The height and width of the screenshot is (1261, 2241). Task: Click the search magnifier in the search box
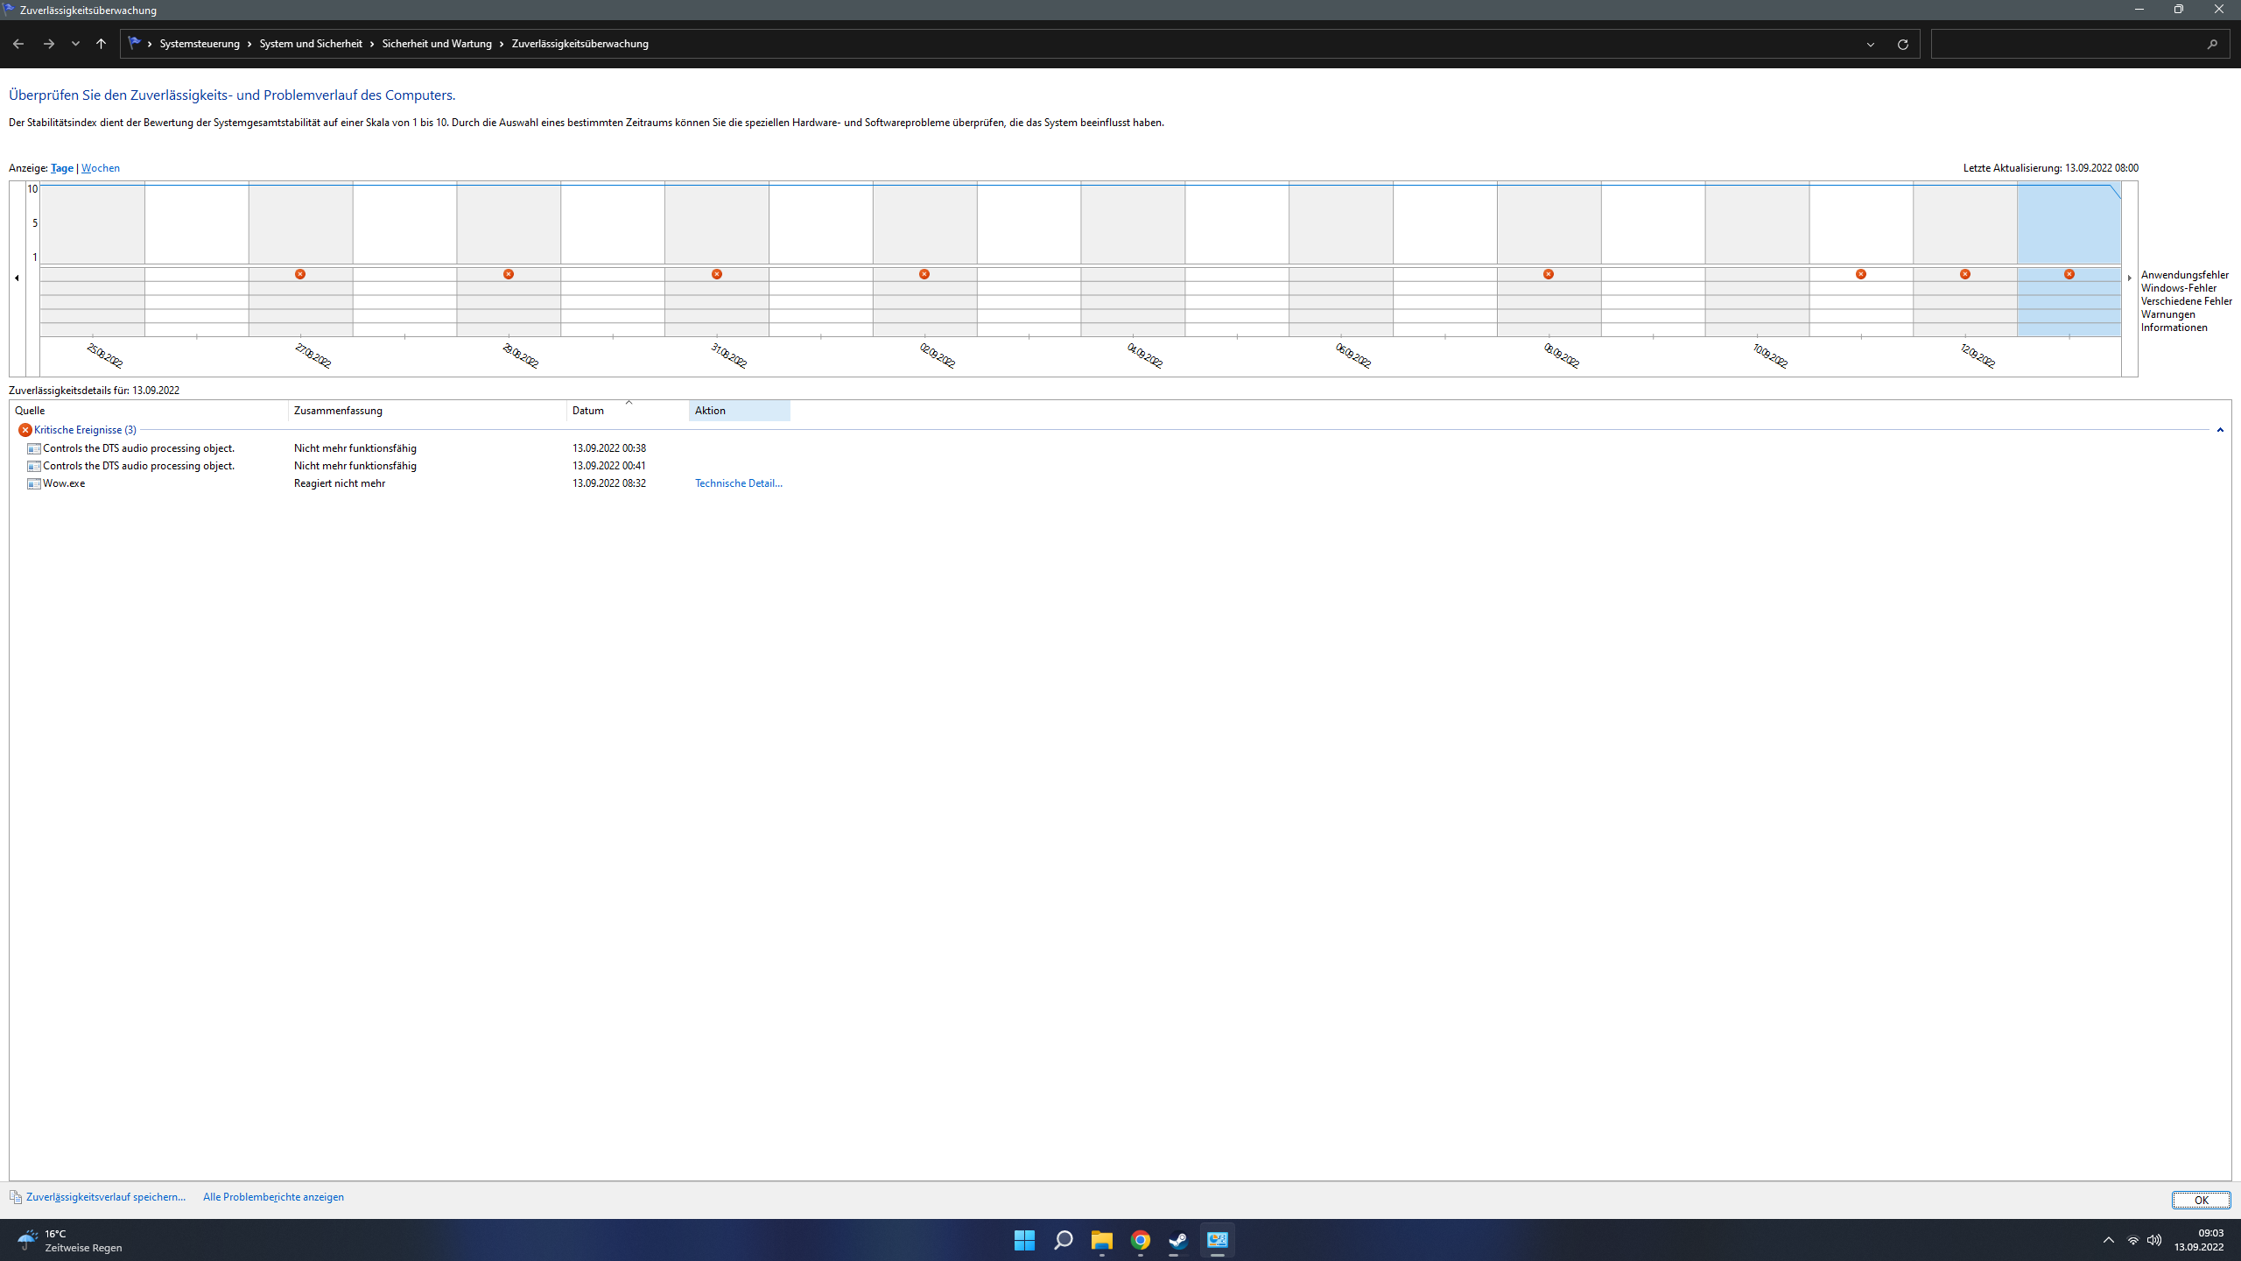(2212, 44)
